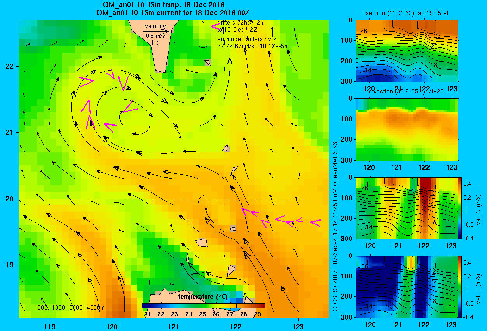
Task: Click the 'to 18-Dec 12Z' text
Action: [237, 30]
